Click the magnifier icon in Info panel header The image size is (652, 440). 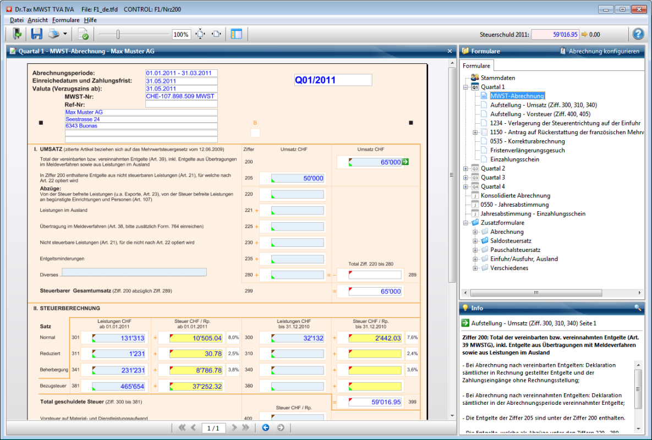click(x=638, y=308)
